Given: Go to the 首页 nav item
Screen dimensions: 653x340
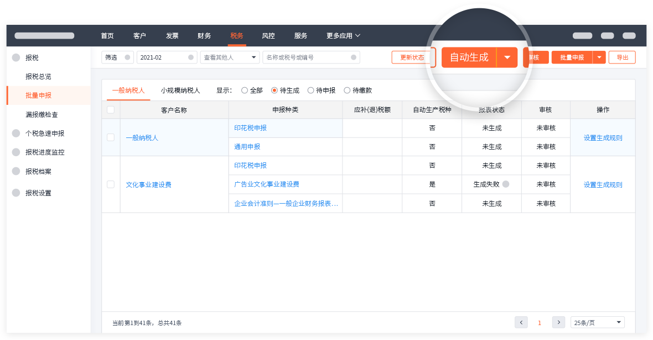Looking at the screenshot, I should (x=107, y=36).
